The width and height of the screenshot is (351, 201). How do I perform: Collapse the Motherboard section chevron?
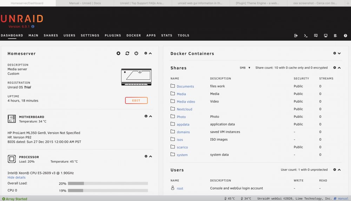point(151,116)
